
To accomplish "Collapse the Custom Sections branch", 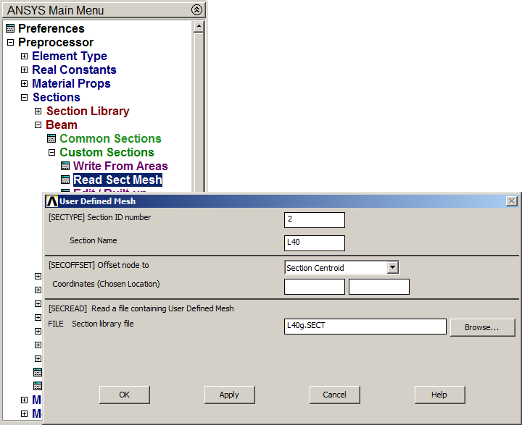I will point(51,153).
